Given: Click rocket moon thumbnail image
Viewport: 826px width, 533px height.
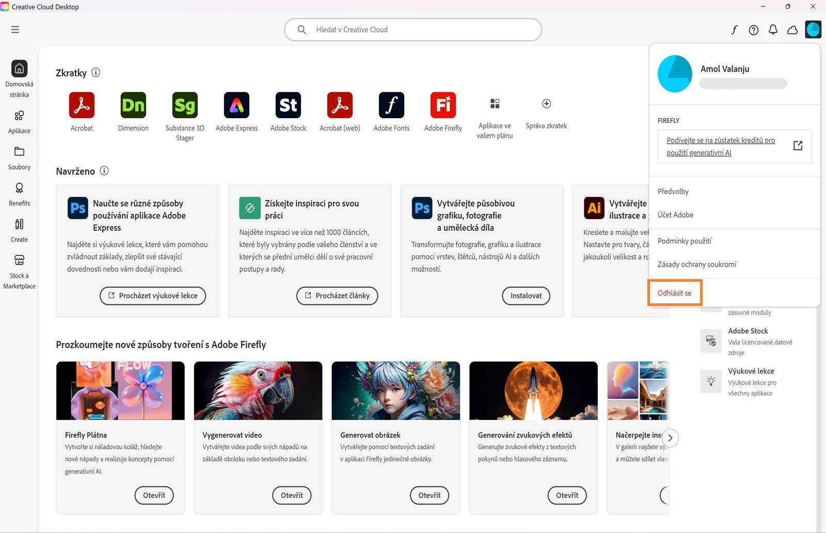Looking at the screenshot, I should [x=533, y=391].
